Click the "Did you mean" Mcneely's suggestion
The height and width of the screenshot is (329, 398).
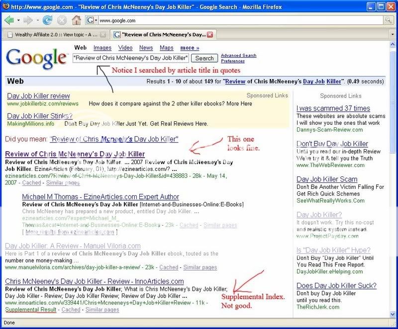coord(114,139)
